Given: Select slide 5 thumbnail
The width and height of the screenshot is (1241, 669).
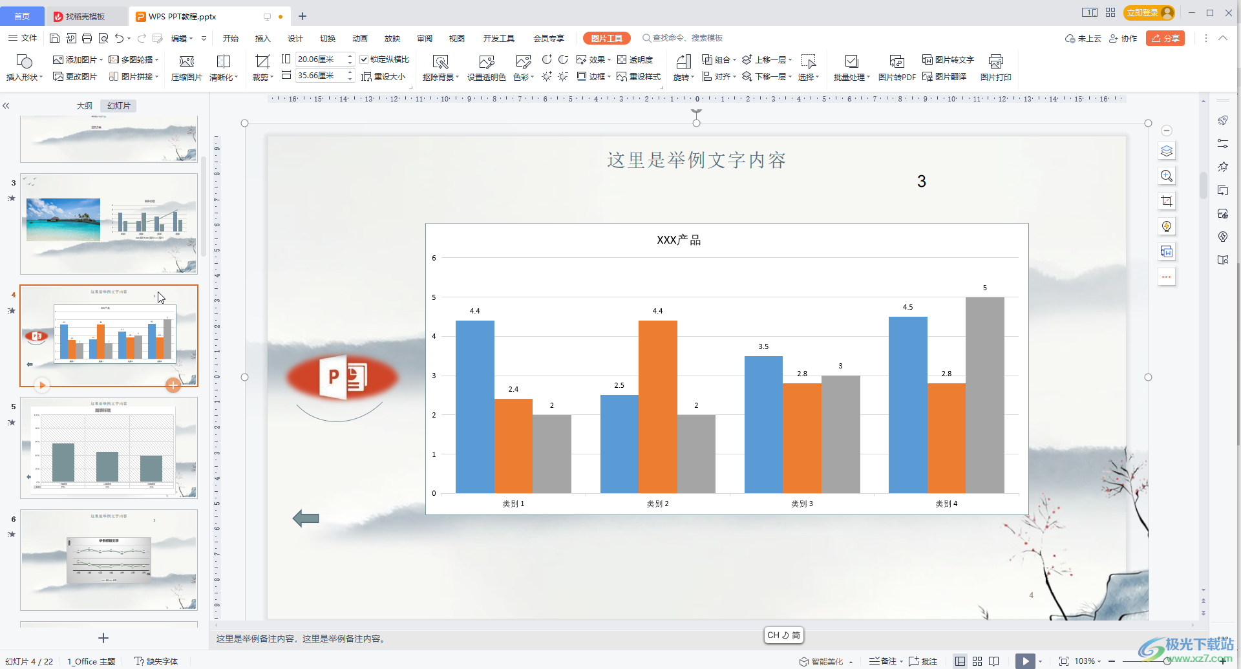Looking at the screenshot, I should [109, 447].
